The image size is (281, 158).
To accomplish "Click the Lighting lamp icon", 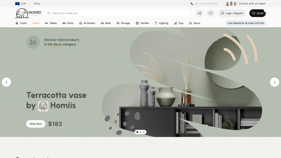I will [x=156, y=23].
